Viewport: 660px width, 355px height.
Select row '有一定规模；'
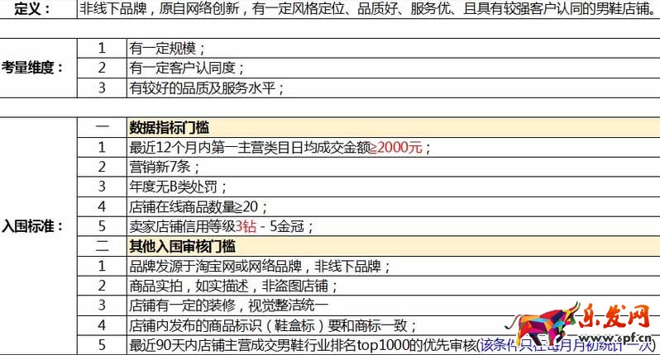(x=393, y=49)
